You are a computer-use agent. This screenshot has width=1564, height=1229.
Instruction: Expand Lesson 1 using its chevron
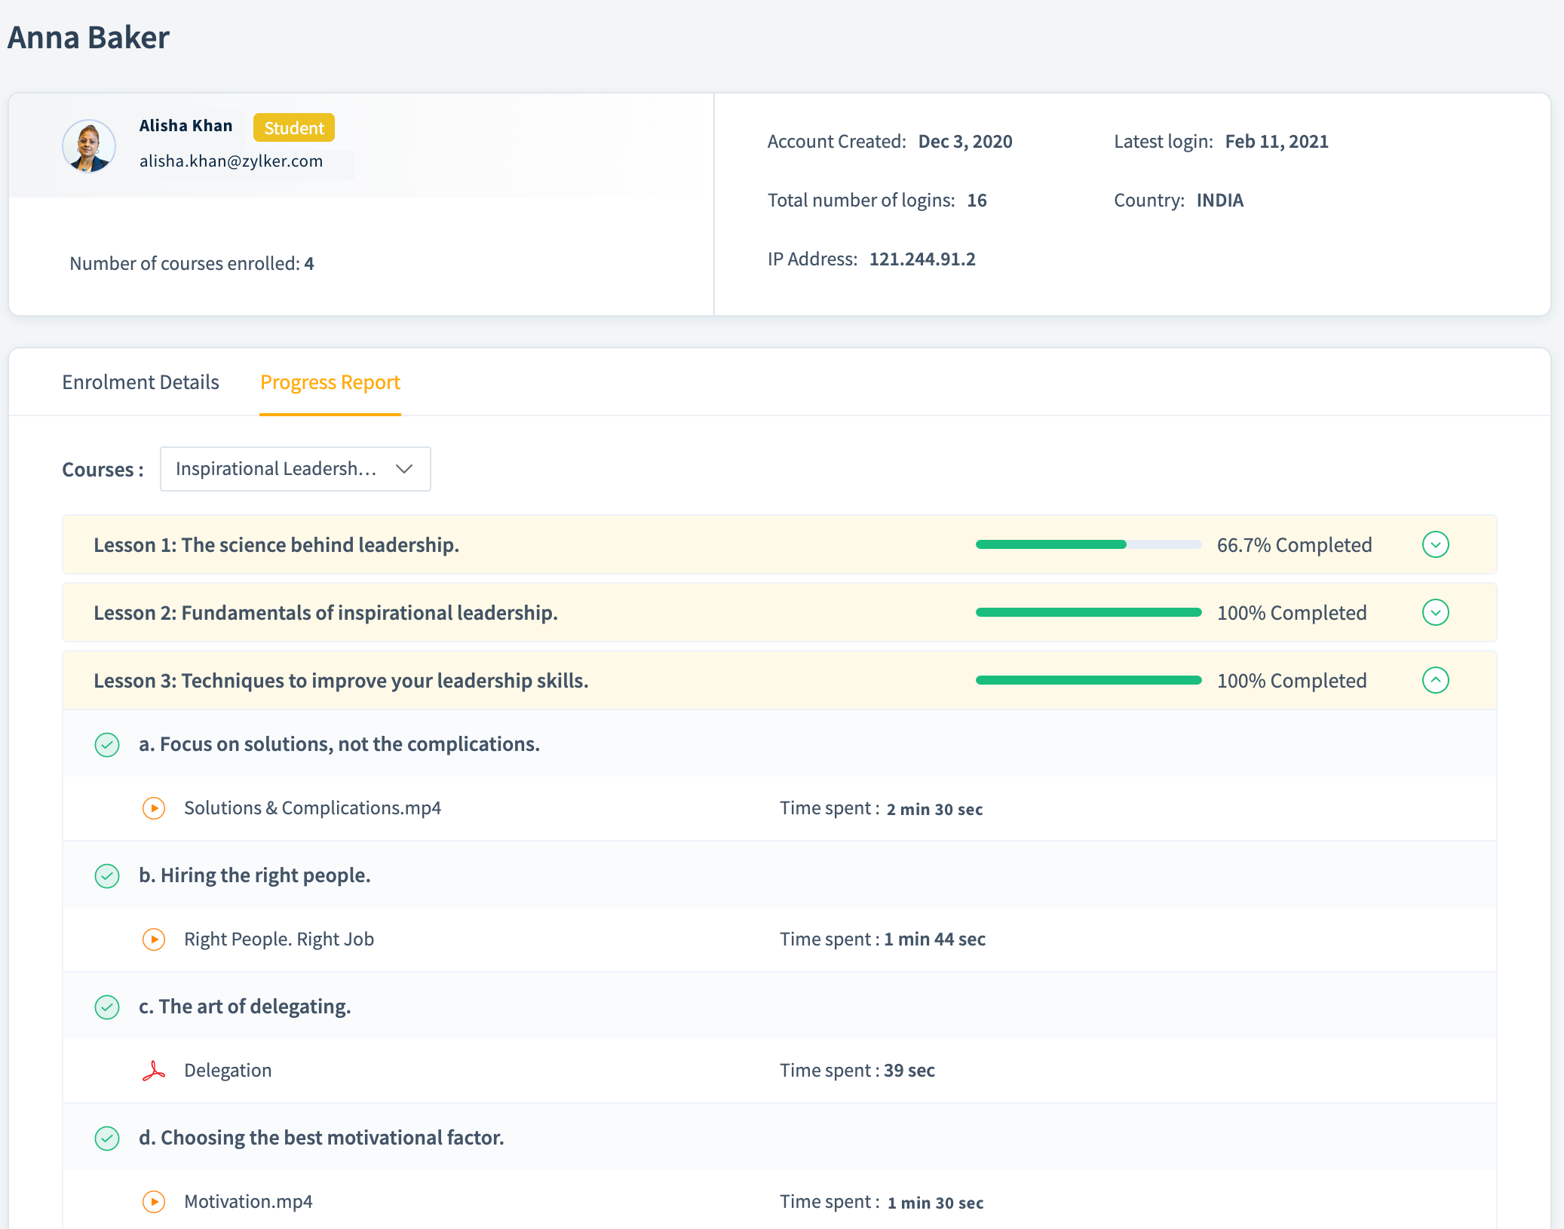pos(1435,544)
